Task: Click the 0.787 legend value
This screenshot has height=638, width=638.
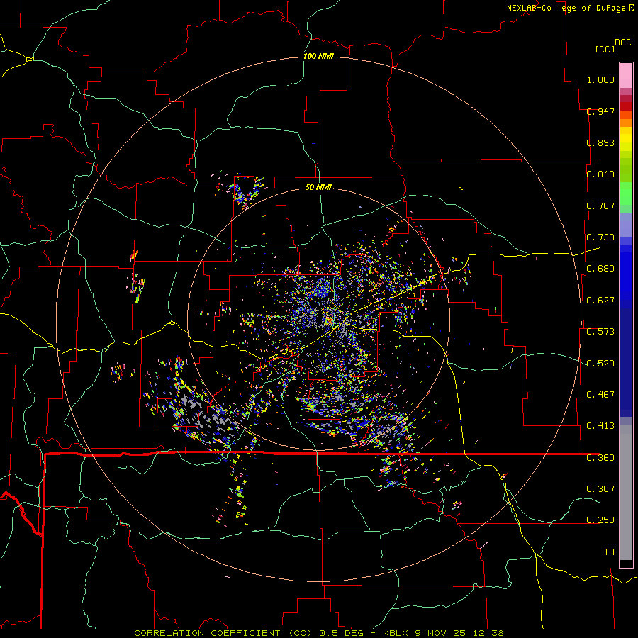Action: (x=600, y=206)
